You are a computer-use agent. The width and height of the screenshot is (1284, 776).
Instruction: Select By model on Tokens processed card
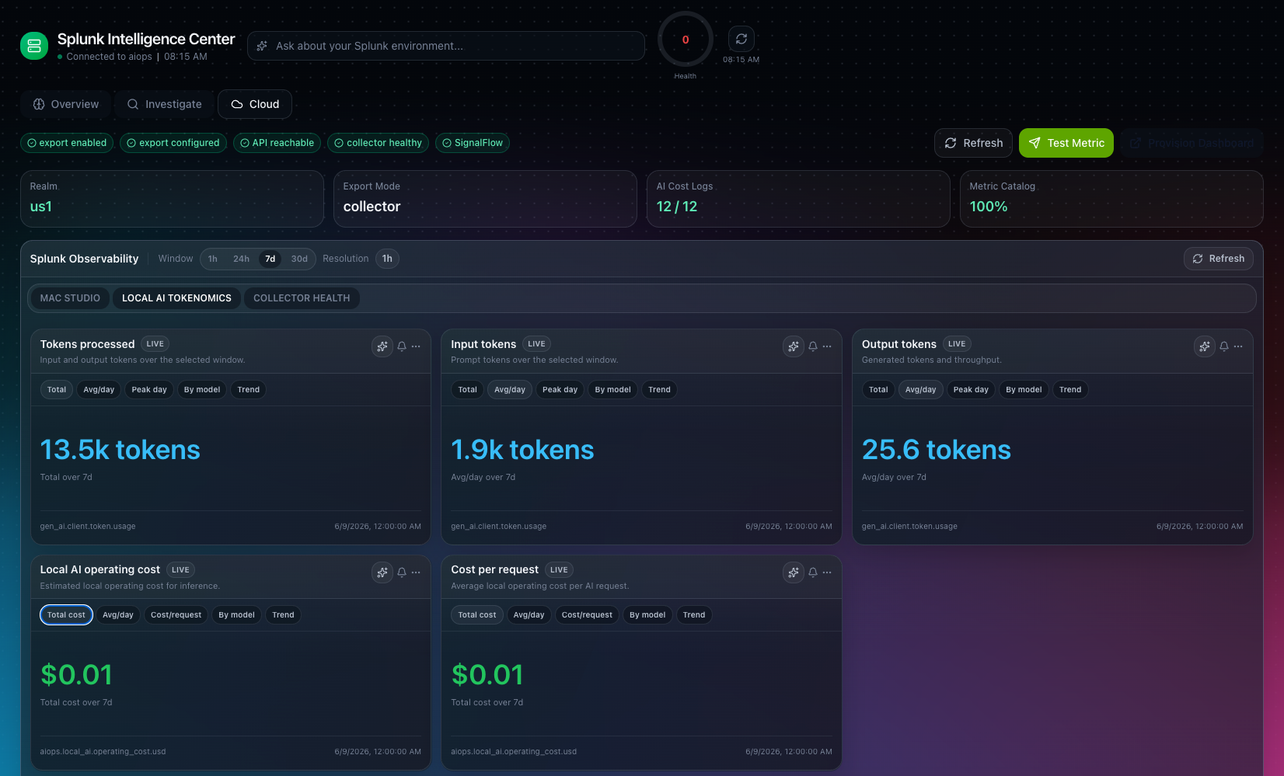tap(202, 390)
